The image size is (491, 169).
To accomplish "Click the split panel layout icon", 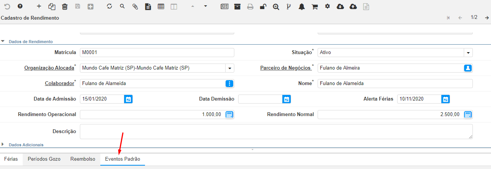I will (174, 6).
